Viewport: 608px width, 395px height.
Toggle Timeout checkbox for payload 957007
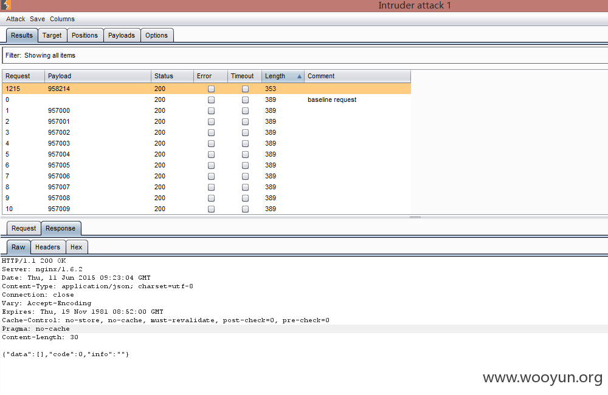click(x=246, y=187)
